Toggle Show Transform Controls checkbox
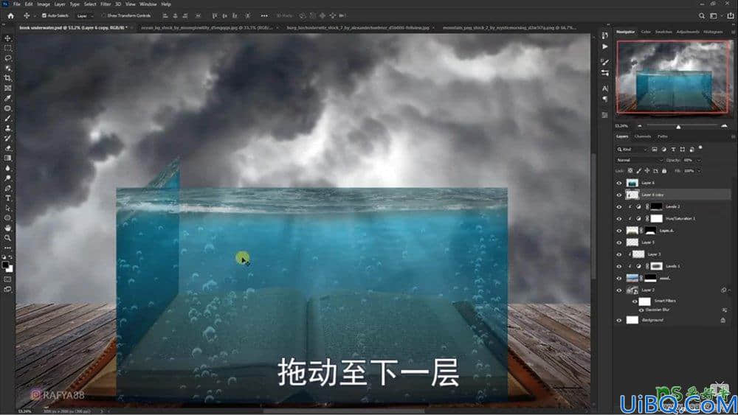The image size is (738, 415). tap(103, 15)
